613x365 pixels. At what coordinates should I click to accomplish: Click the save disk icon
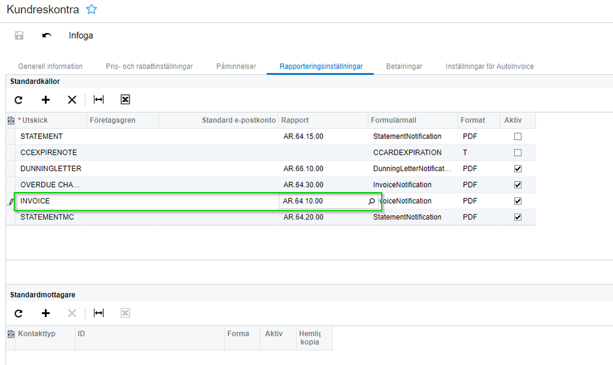tap(19, 36)
